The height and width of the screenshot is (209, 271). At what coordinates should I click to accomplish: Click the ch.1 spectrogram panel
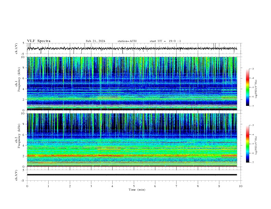[132, 83]
